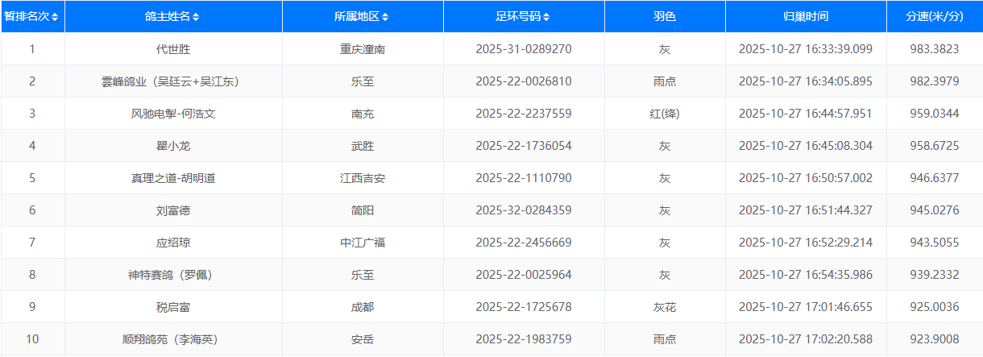
Task: Select owner 刘富德 in row 6
Action: pos(173,210)
